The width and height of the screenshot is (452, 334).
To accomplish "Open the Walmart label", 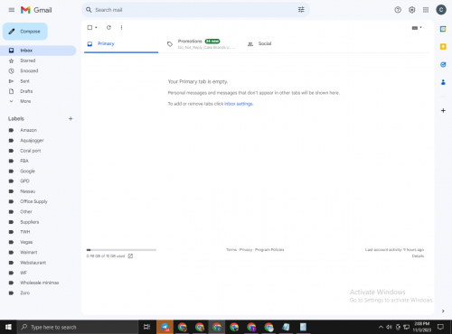I will pos(38,252).
